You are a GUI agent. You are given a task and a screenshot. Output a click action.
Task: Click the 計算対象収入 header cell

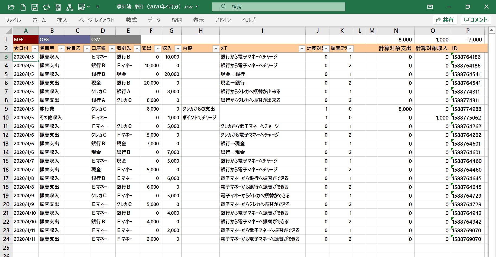tap(433, 48)
